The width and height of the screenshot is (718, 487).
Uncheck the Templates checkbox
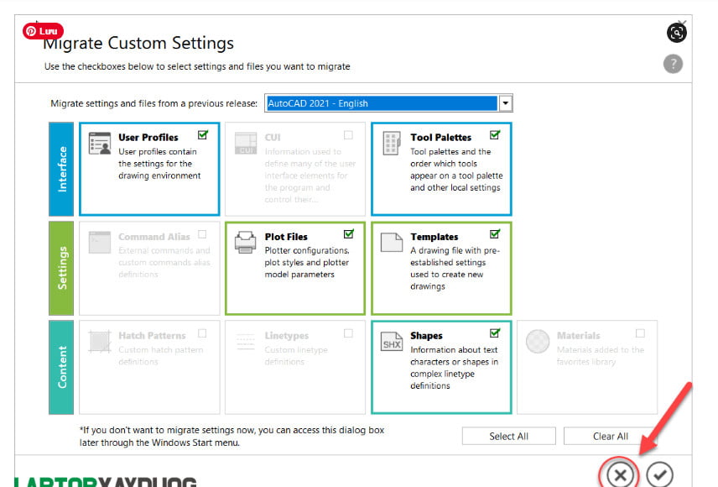(495, 234)
